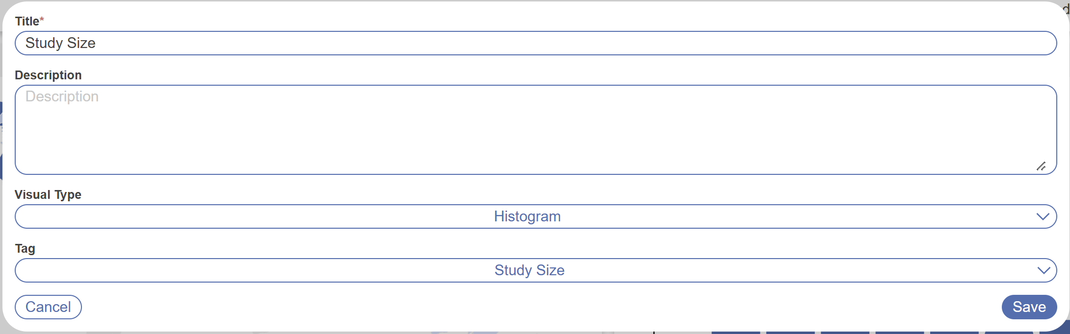This screenshot has width=1070, height=334.
Task: Click the Visual Type dropdown chevron arrow
Action: click(1043, 216)
